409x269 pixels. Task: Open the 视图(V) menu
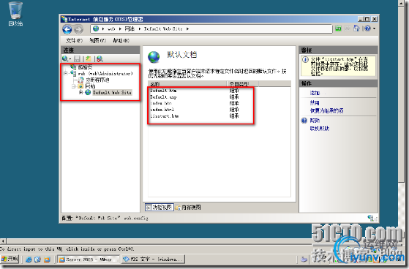97,40
